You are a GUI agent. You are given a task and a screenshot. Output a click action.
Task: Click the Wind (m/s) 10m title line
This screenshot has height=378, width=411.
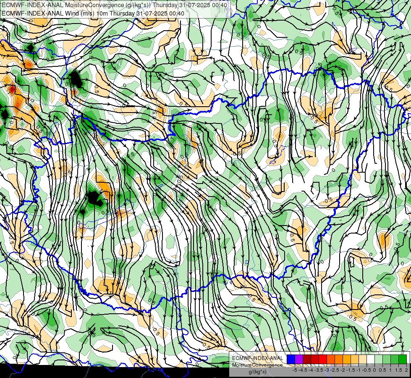tap(93, 13)
